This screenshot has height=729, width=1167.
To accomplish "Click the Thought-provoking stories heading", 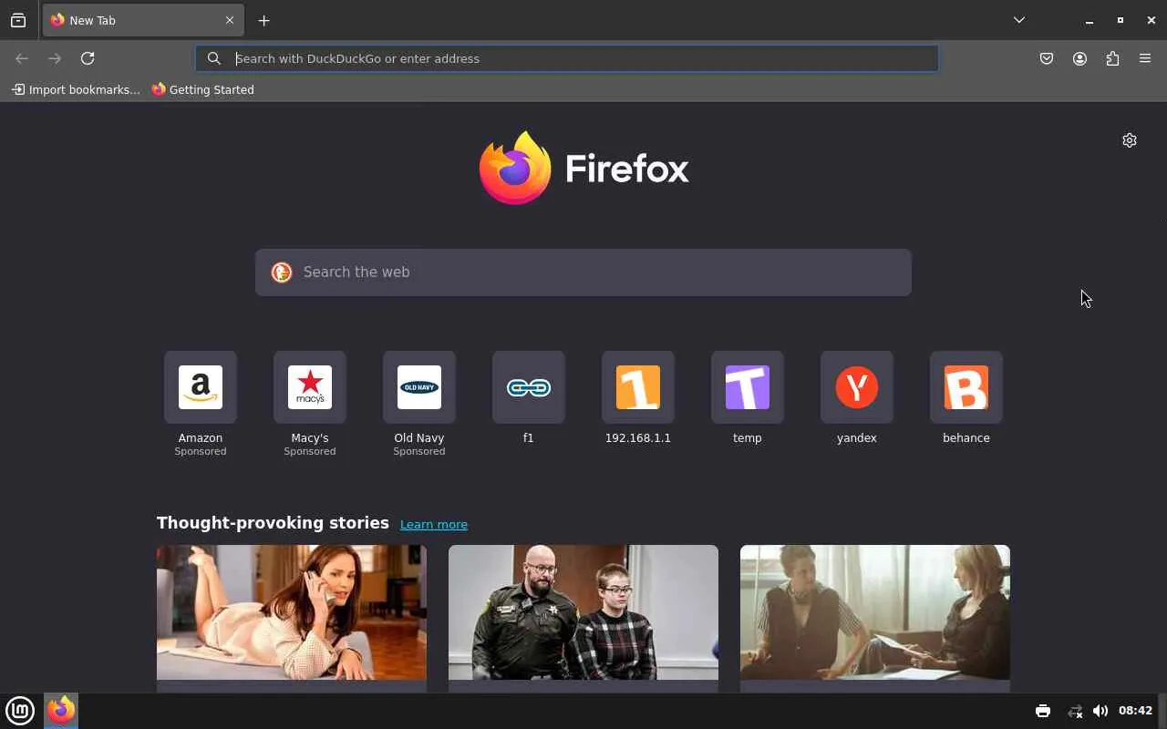I will pos(273,523).
